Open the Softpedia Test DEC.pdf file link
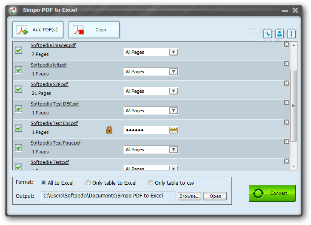The width and height of the screenshot is (311, 225). point(55,104)
